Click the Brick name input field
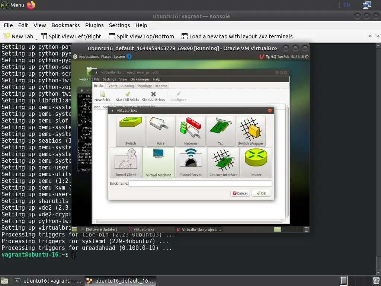 [x=200, y=183]
